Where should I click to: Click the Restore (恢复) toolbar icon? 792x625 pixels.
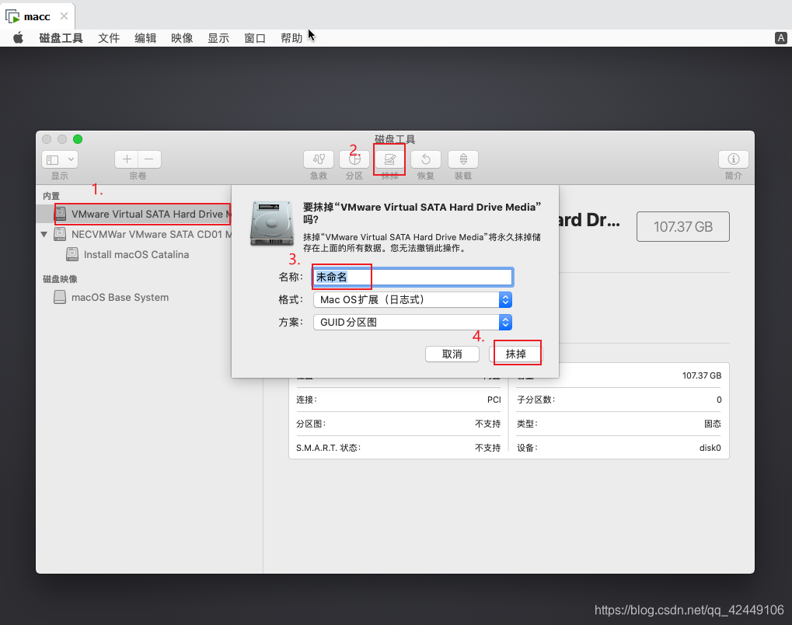tap(426, 159)
